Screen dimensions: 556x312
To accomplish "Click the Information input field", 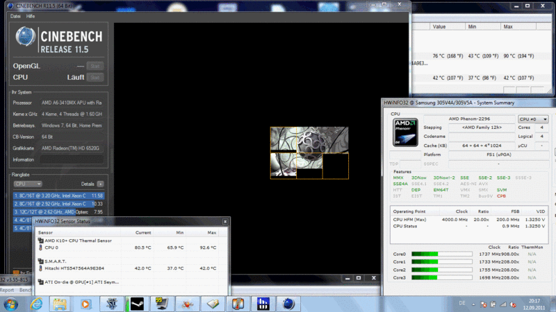I will pos(72,159).
